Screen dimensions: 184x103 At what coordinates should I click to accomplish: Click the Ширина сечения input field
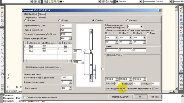pos(66,25)
